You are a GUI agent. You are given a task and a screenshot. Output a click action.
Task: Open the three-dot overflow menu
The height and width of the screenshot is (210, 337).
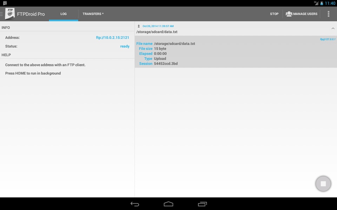(328, 14)
